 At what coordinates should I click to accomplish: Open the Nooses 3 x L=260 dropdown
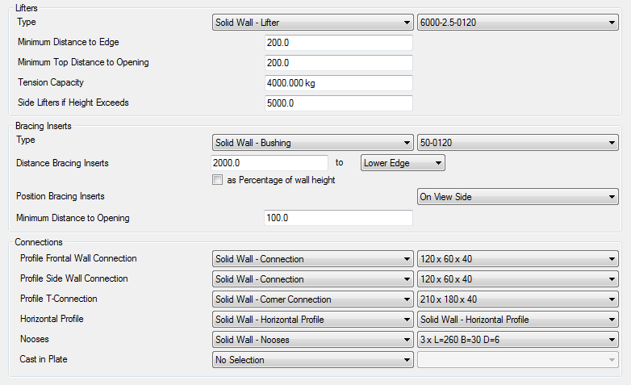point(517,340)
